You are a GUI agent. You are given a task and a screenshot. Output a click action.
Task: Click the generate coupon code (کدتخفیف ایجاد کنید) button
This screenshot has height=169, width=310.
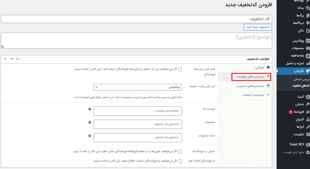[x=258, y=27]
